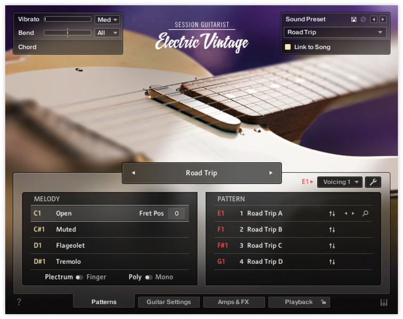Click the Mono label
The width and height of the screenshot is (403, 319).
164,277
